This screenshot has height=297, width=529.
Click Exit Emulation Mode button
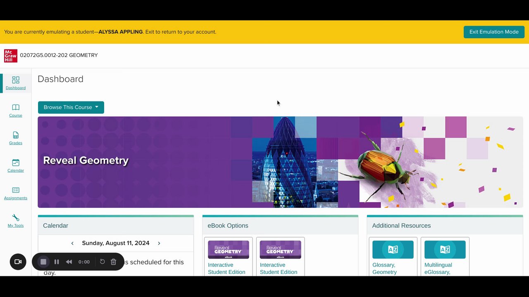point(494,32)
